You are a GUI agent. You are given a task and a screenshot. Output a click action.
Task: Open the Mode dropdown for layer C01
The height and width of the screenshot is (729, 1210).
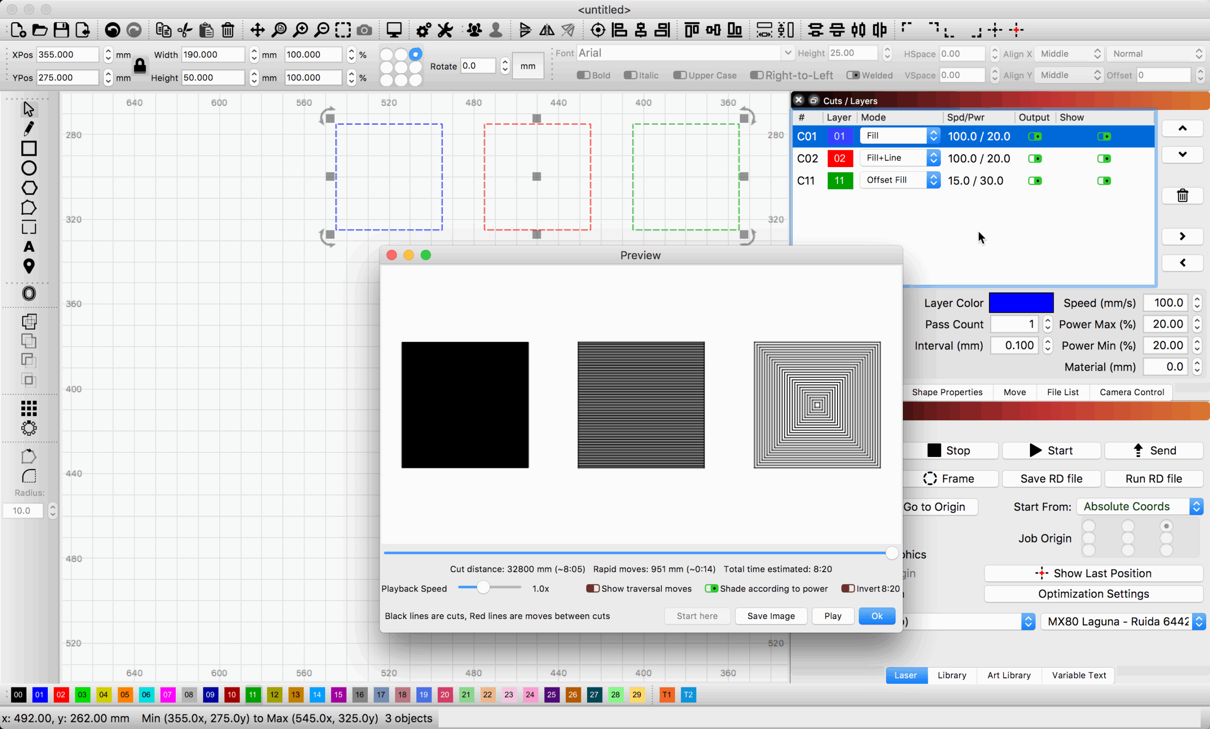[899, 136]
